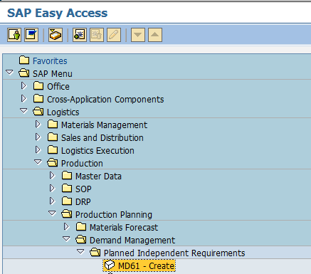Collapse the Logistics node arrow
The image size is (311, 274).
[23, 110]
